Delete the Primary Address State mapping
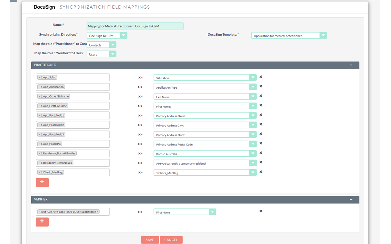391x244 pixels. coord(261,134)
